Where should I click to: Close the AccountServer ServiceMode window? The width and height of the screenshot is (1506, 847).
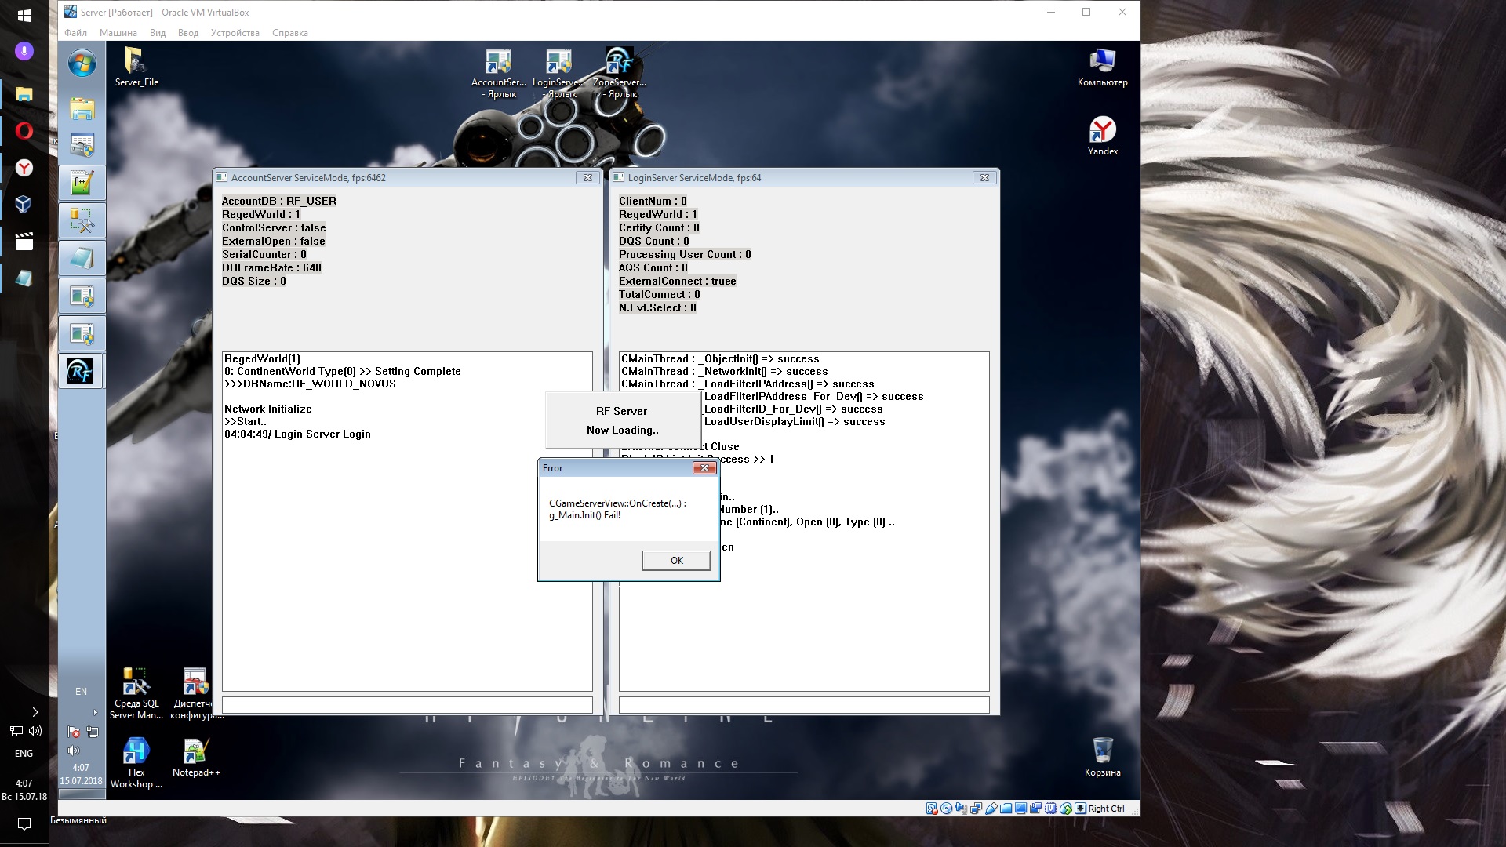(x=587, y=178)
